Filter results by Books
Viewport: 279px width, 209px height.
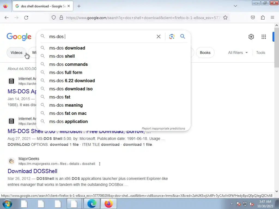click(205, 53)
